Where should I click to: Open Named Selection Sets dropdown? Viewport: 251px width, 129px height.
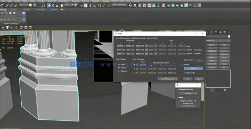click(119, 5)
